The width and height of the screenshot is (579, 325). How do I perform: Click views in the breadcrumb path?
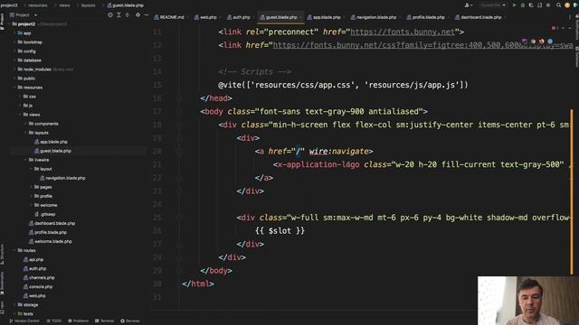click(x=64, y=5)
